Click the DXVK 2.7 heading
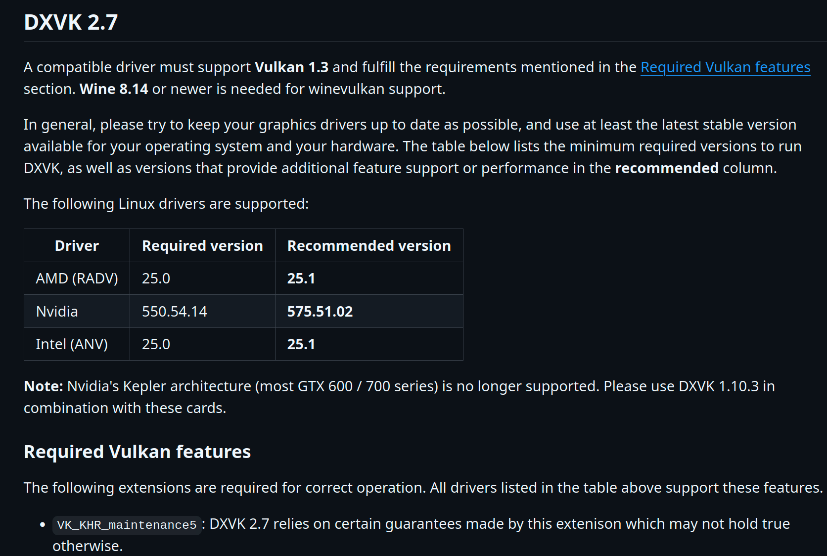This screenshot has width=827, height=556. coord(71,22)
